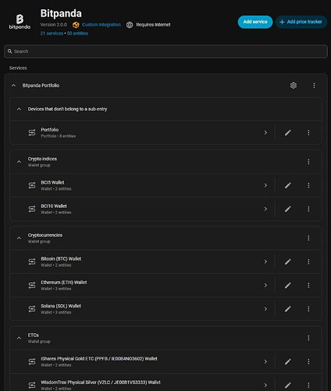Collapse Devices that don't belong to sub-entry
331x391 pixels.
click(x=19, y=109)
